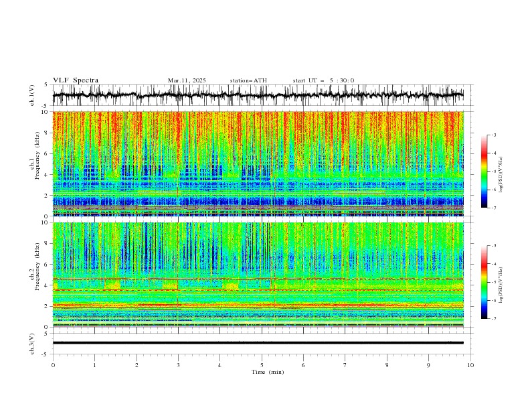This screenshot has height=410, width=530.
Task: Click the "-3" label on ch.1 color bar
Action: point(493,135)
